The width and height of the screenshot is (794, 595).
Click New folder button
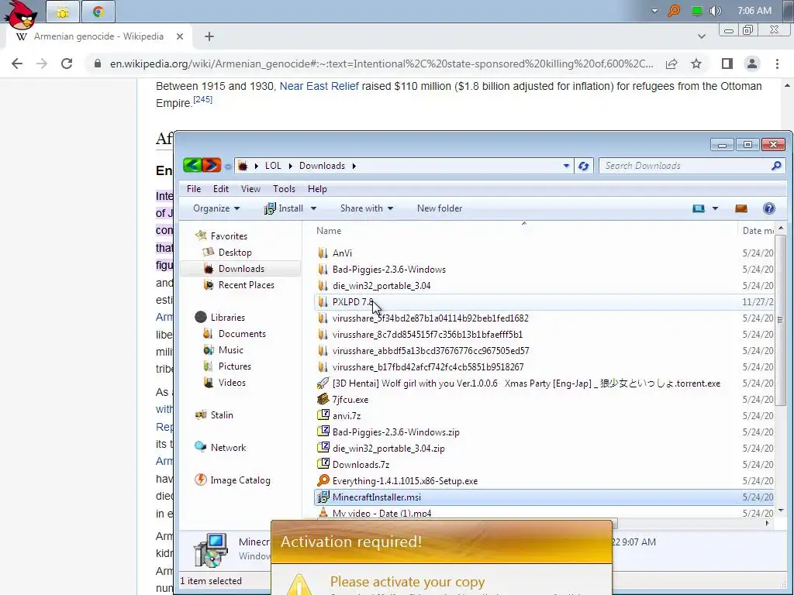pos(440,208)
